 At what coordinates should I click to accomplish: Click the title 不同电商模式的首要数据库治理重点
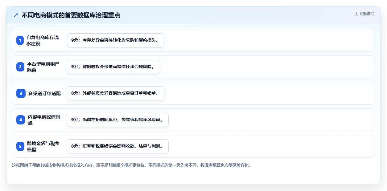point(71,15)
